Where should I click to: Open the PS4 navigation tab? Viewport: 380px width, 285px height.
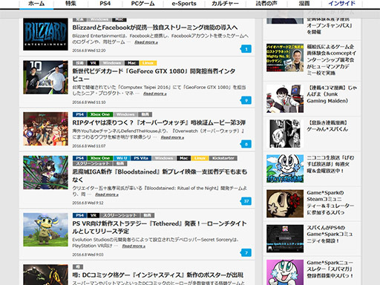click(x=105, y=4)
